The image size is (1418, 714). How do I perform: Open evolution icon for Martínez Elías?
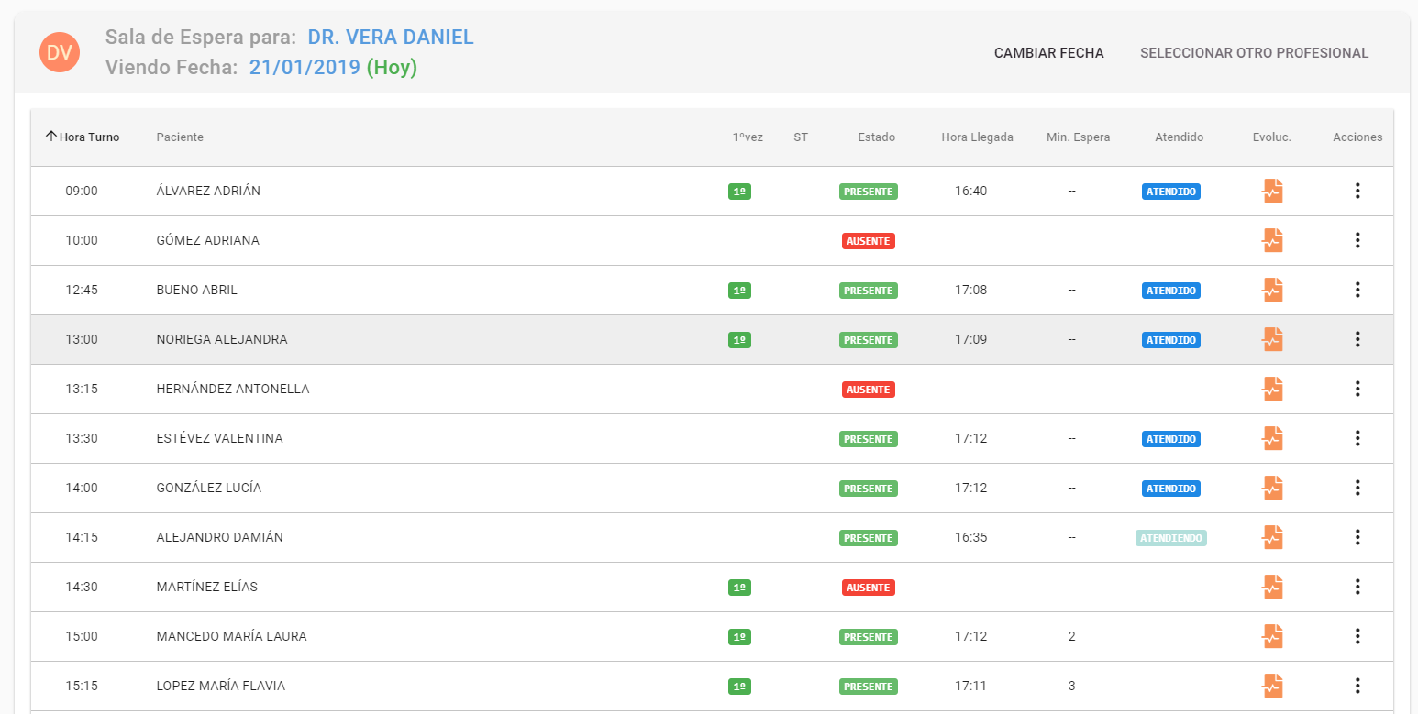[x=1271, y=587]
